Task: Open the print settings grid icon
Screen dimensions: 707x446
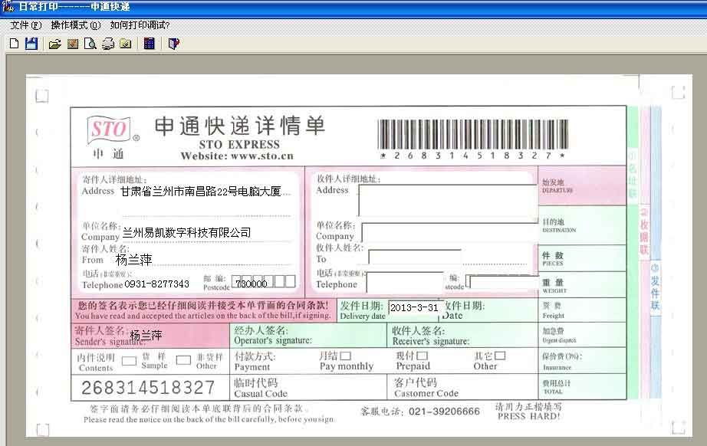Action: (72, 44)
